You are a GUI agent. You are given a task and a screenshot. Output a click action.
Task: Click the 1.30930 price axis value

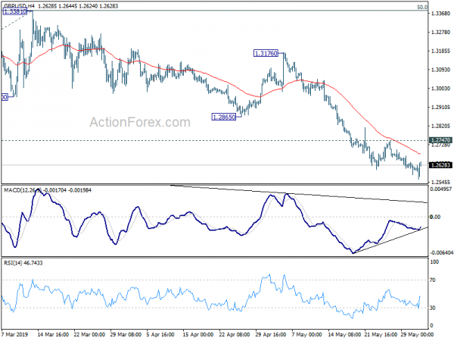click(440, 70)
